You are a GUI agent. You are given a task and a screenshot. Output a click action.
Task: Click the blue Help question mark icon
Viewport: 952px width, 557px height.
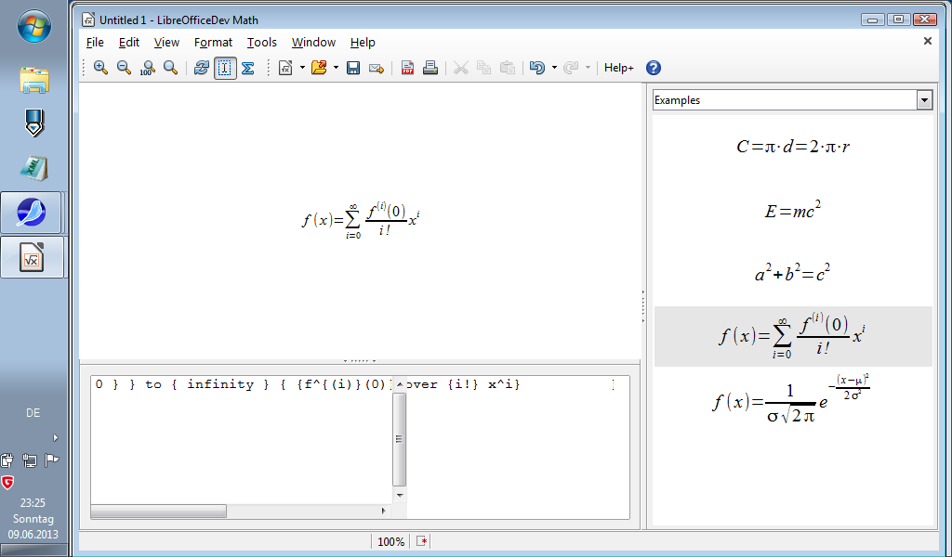point(654,68)
